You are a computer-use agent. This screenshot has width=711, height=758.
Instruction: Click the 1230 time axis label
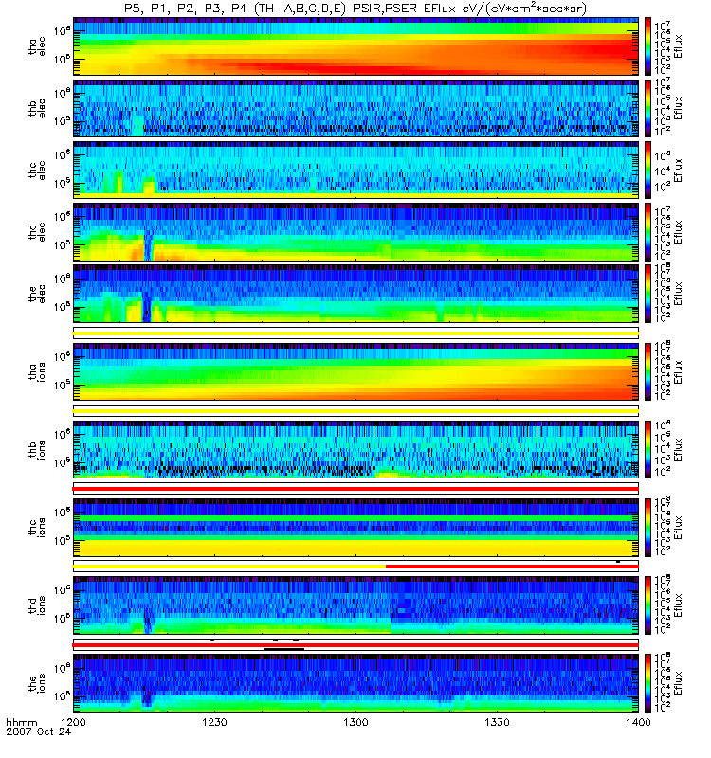click(214, 722)
